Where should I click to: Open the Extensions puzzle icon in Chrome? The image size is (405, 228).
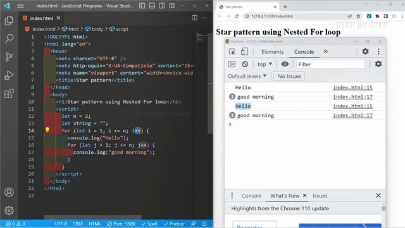[x=377, y=16]
